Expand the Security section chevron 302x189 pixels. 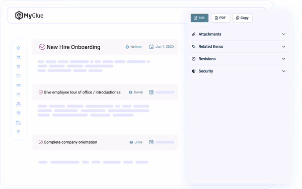tap(284, 71)
